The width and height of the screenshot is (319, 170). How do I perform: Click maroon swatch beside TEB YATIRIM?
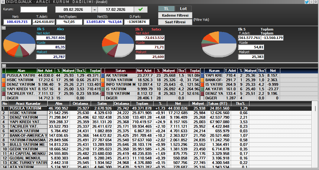coord(103,93)
